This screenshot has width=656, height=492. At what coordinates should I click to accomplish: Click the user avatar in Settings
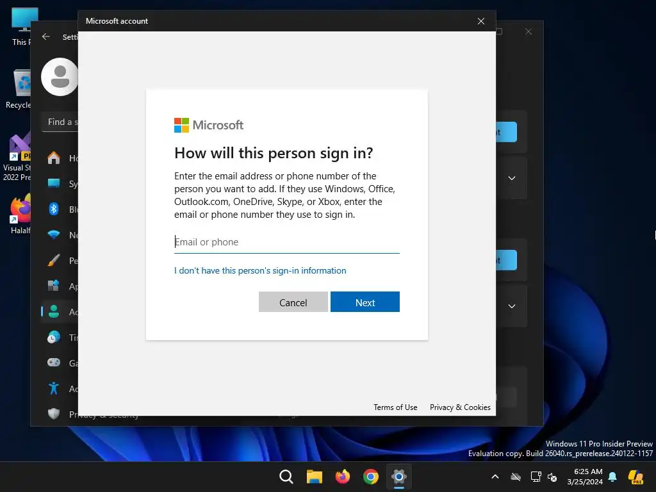[60, 77]
